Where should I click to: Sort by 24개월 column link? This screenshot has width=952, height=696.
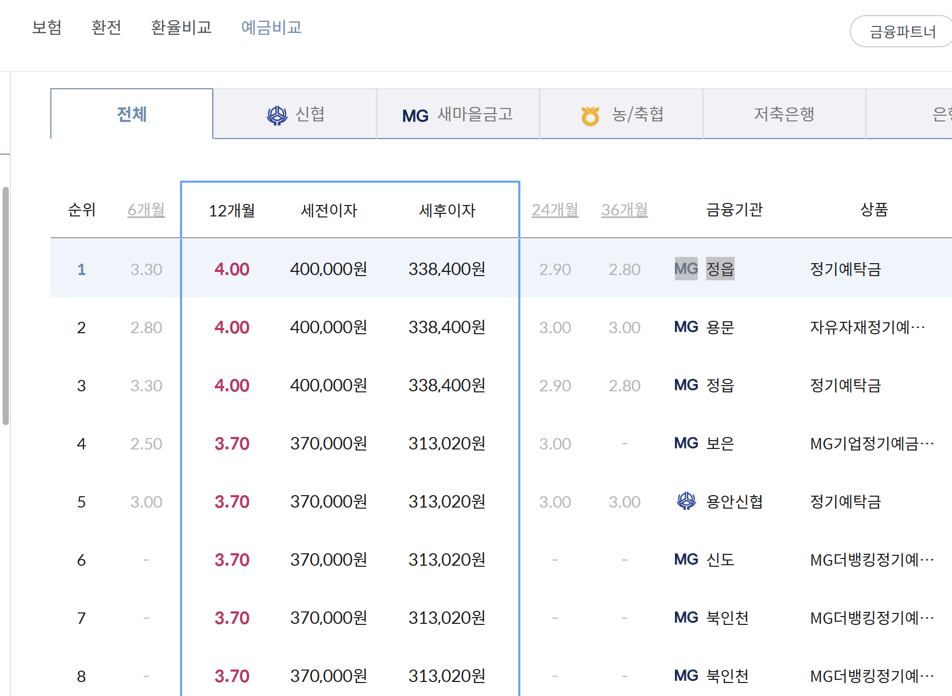pos(555,210)
